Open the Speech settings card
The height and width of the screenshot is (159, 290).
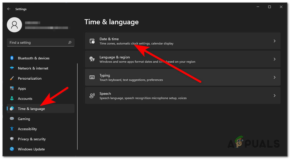pos(183,96)
